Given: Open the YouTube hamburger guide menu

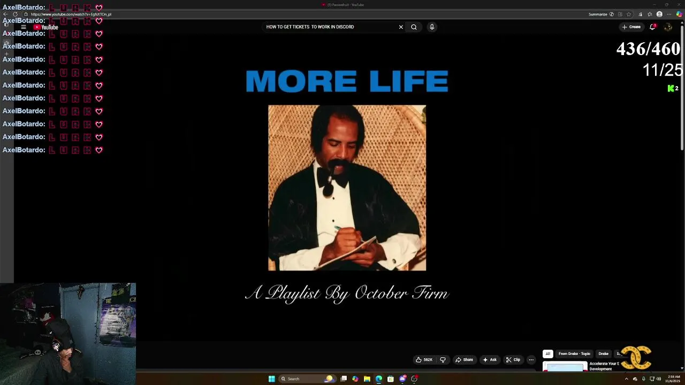Looking at the screenshot, I should [24, 27].
